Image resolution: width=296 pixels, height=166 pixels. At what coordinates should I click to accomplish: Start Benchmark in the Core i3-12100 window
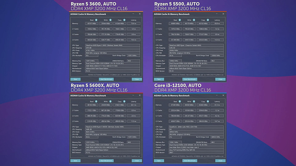click(x=190, y=161)
